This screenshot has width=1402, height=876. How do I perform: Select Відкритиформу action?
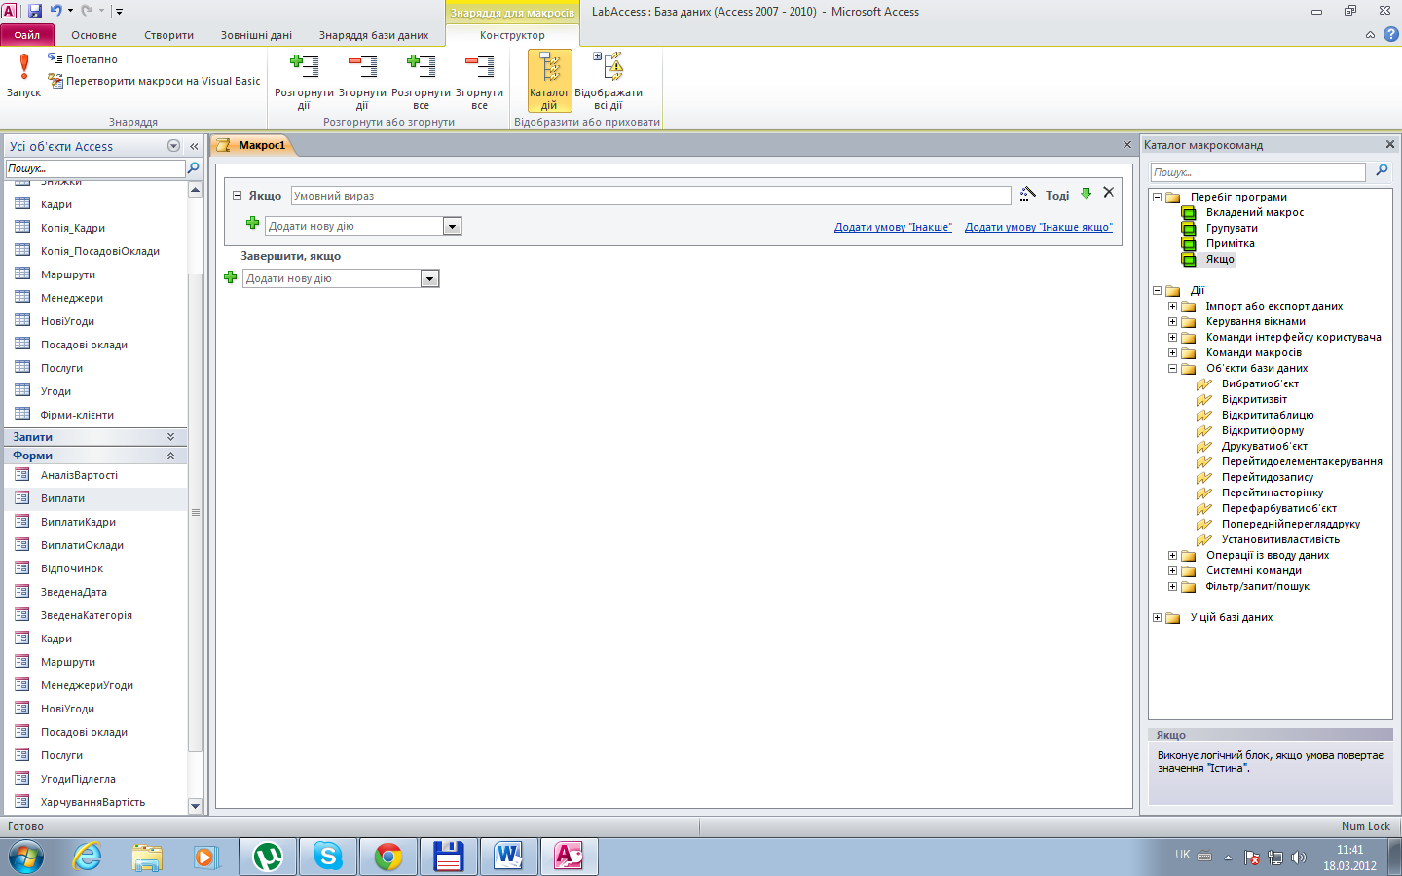coord(1262,430)
